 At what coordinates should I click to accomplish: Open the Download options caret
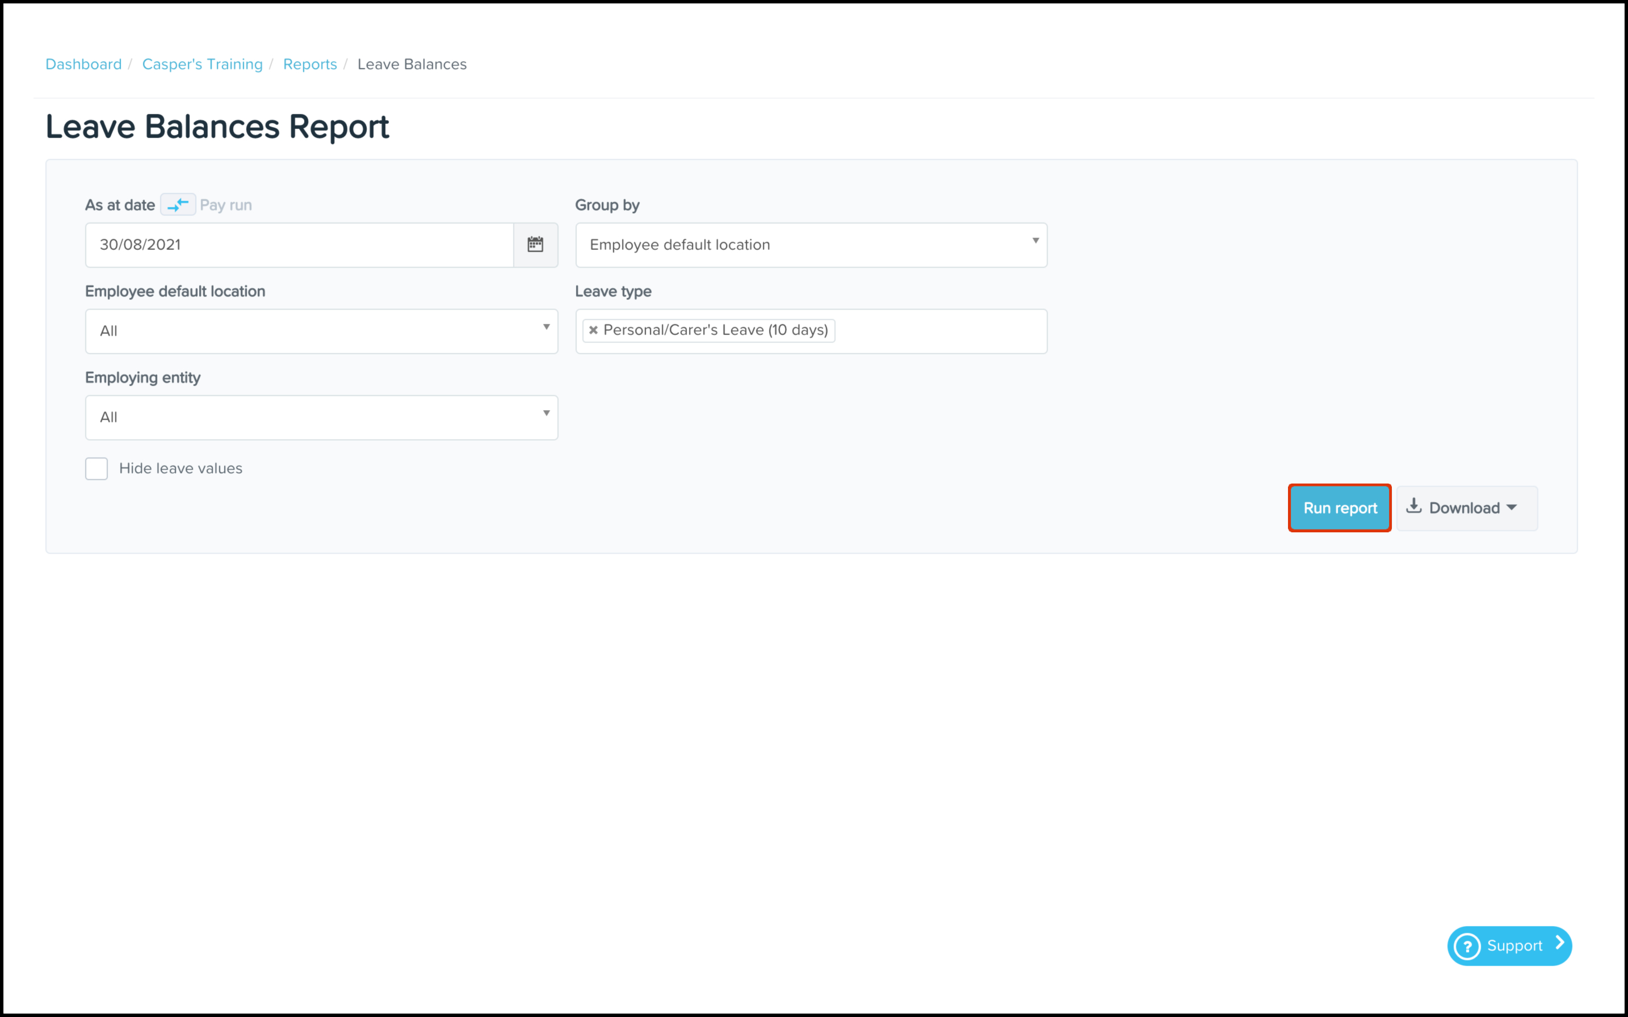1512,508
